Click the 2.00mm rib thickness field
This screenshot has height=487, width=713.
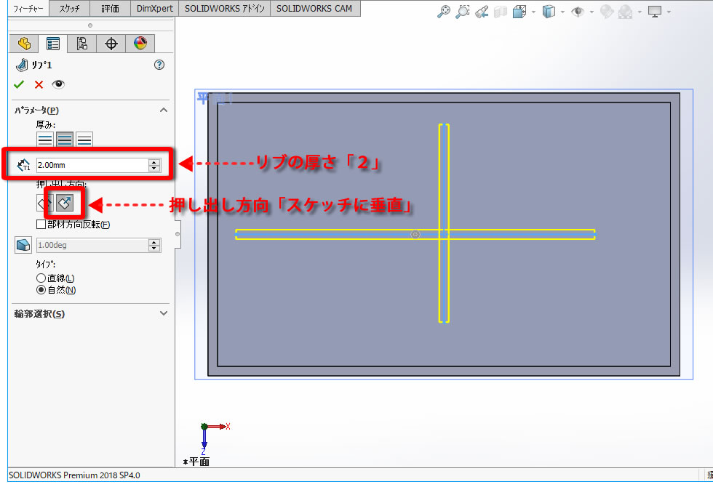point(92,165)
